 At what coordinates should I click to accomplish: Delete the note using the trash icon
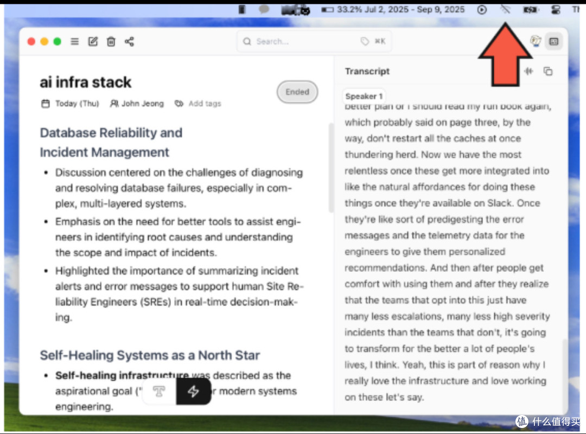pos(111,41)
